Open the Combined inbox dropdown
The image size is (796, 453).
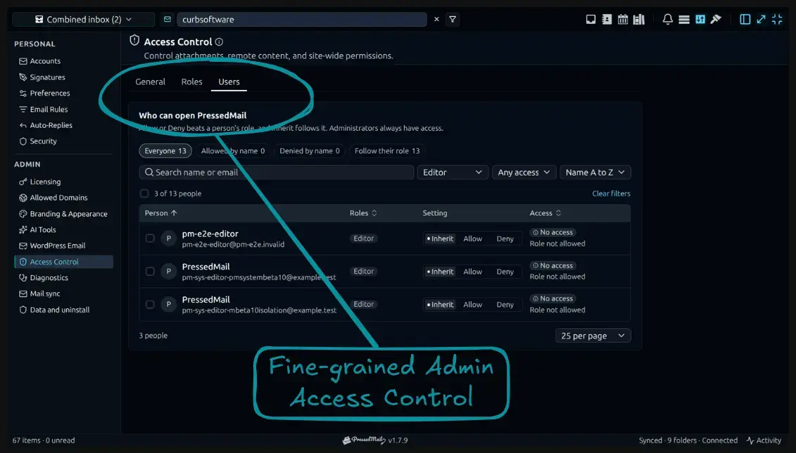(x=84, y=19)
